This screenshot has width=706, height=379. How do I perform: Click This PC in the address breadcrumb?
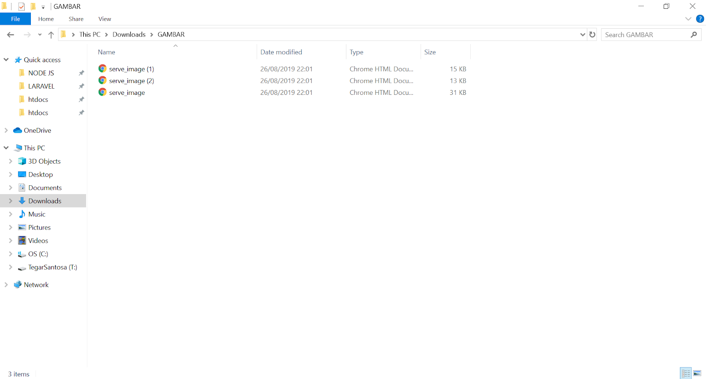(x=90, y=34)
